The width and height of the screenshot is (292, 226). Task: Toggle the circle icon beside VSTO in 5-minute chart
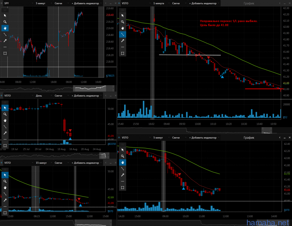(x=119, y=137)
